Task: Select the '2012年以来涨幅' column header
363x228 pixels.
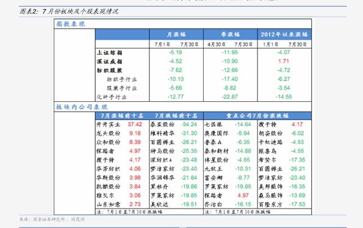Action: [284, 35]
